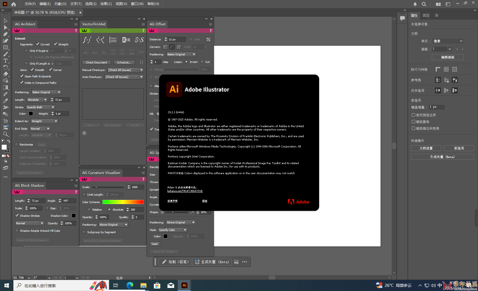Open AG Block Shadow panel menu
This screenshot has width=478, height=291.
(76, 186)
